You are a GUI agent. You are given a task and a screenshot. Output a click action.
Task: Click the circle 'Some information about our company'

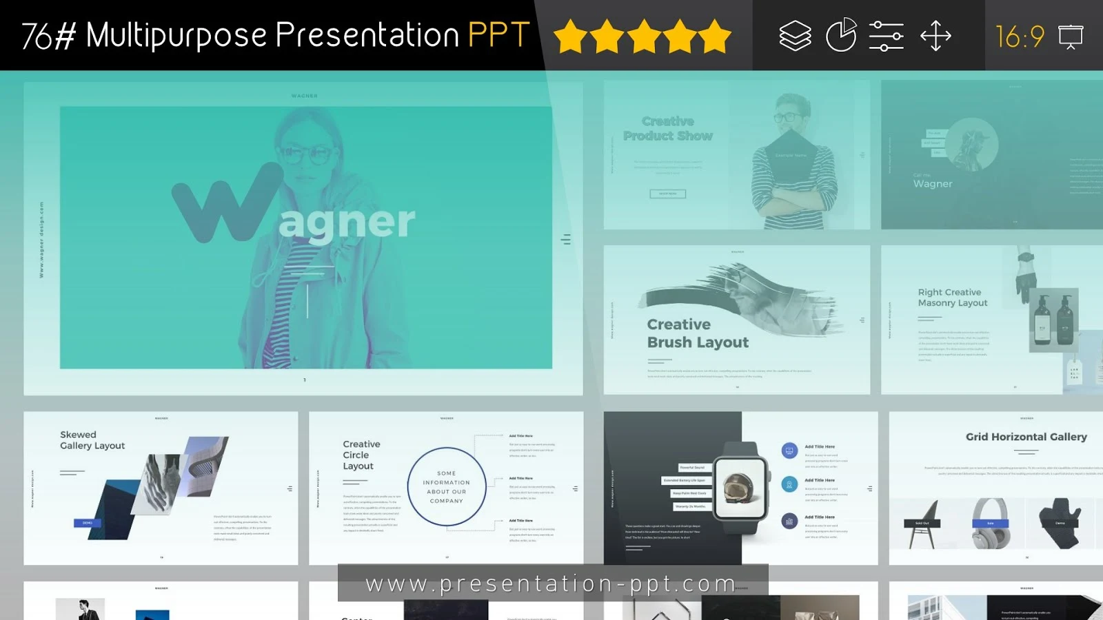[x=447, y=487]
